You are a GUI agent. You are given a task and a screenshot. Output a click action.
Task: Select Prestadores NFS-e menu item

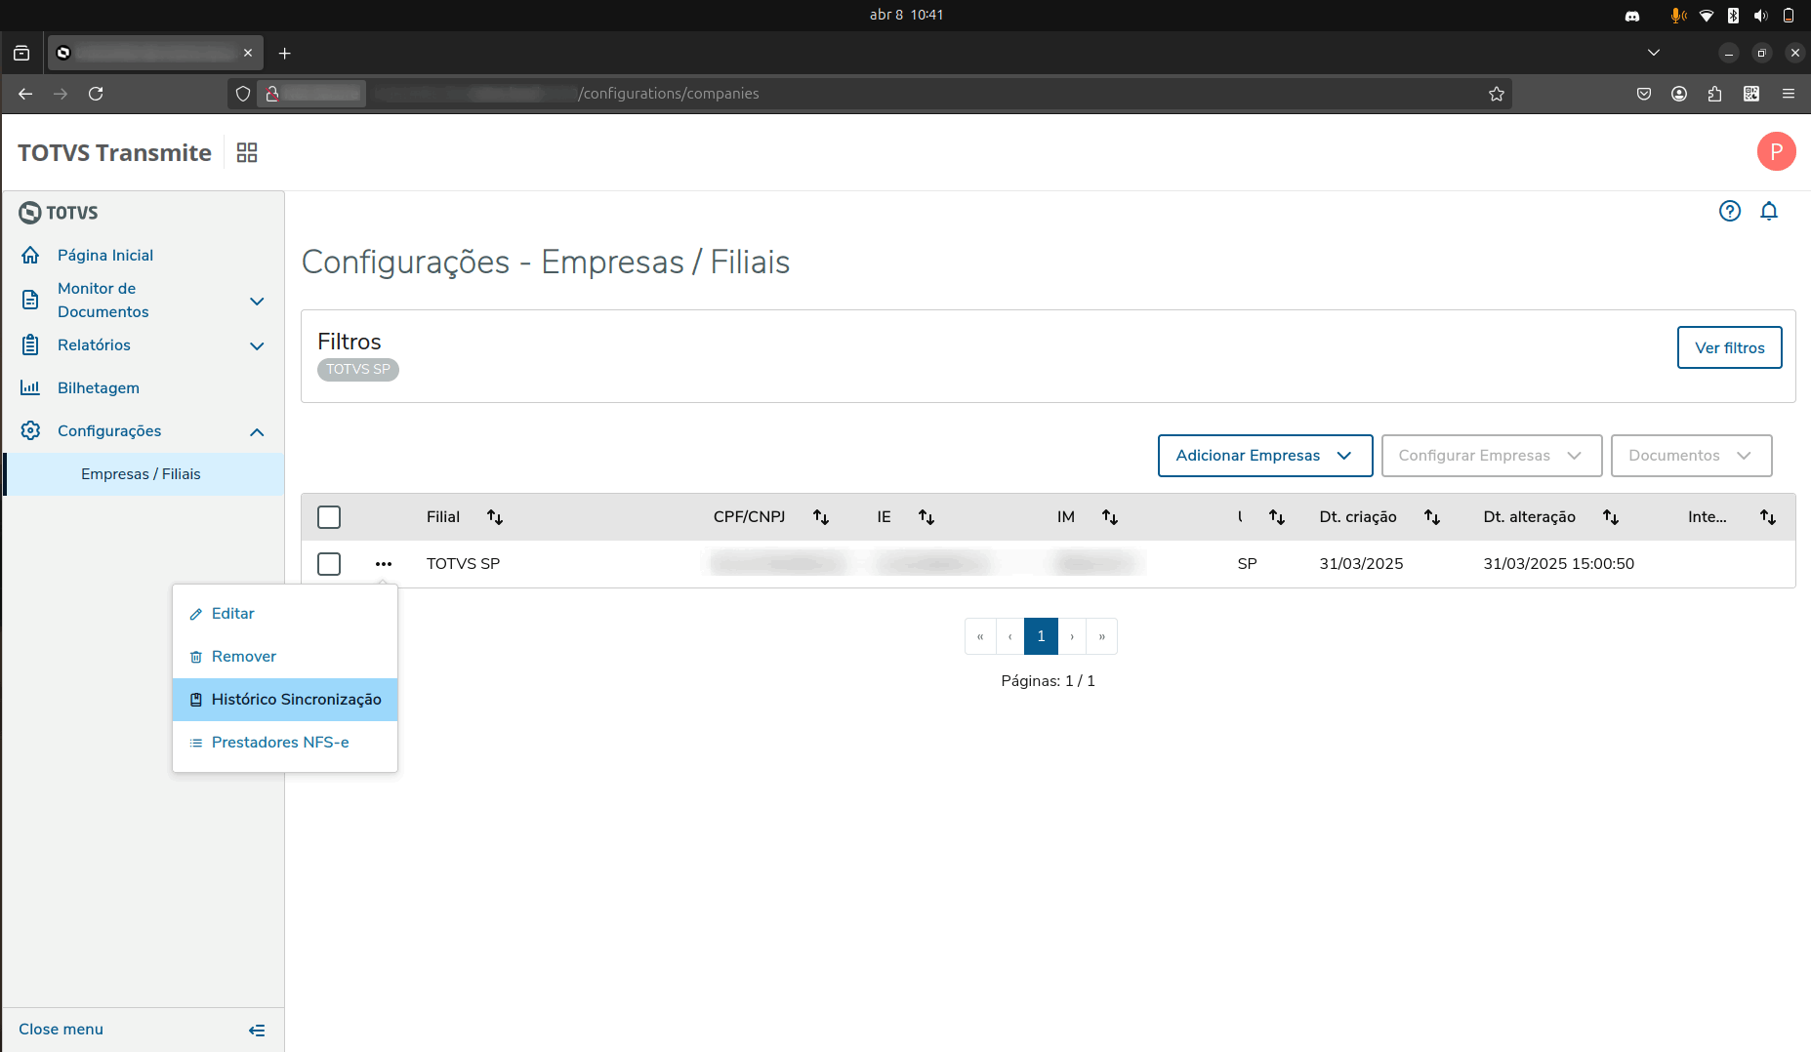click(285, 743)
